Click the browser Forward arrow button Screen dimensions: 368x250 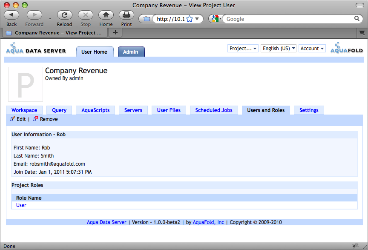pos(34,15)
